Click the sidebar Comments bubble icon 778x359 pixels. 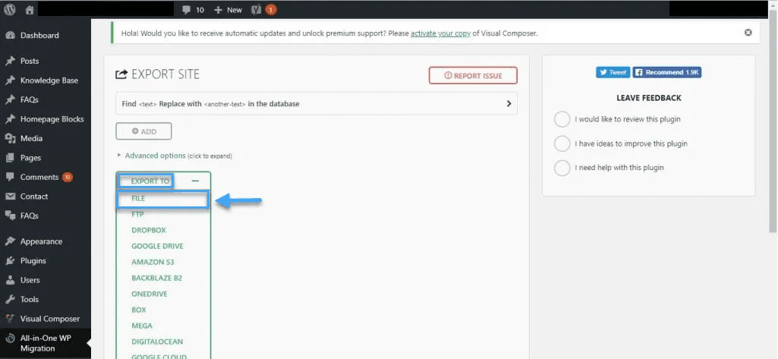click(x=10, y=177)
